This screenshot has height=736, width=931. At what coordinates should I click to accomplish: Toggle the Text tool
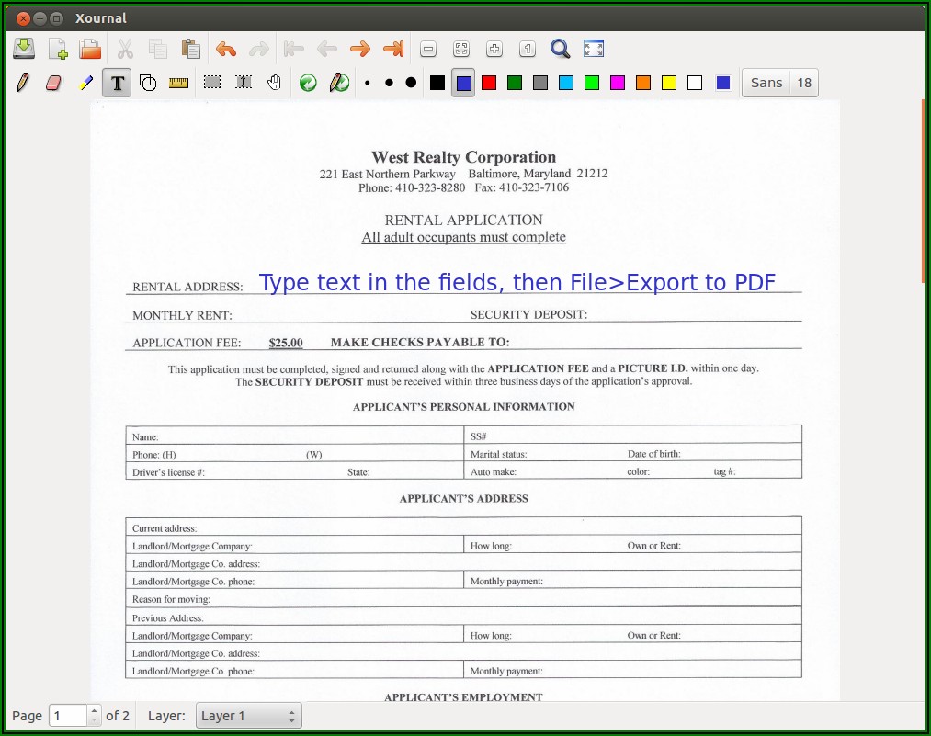[117, 83]
